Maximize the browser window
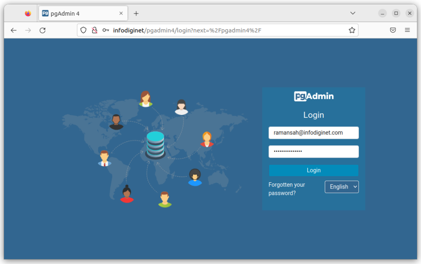Image resolution: width=421 pixels, height=264 pixels. 396,13
